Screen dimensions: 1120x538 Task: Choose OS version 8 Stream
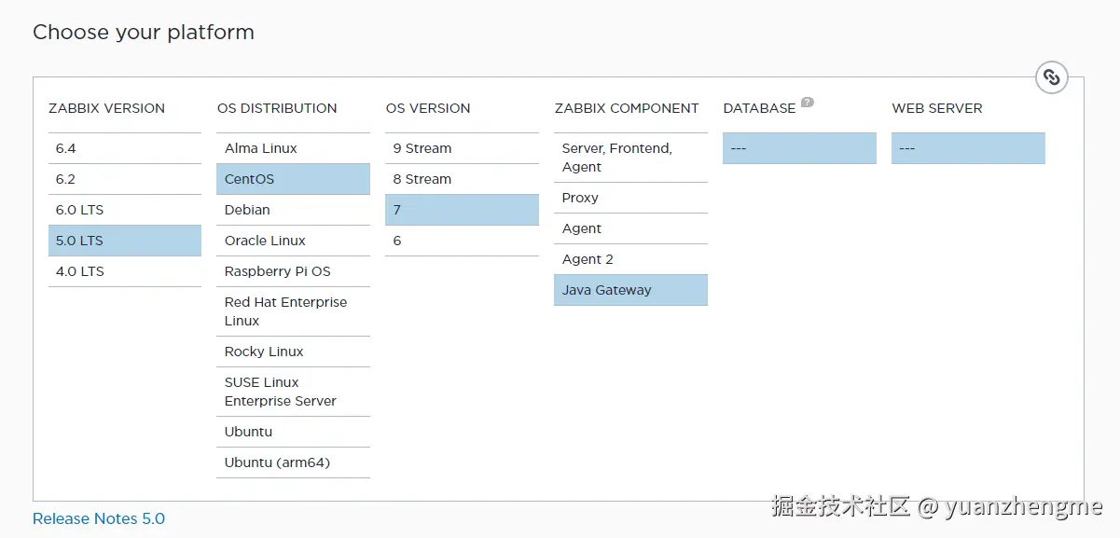[x=462, y=179]
